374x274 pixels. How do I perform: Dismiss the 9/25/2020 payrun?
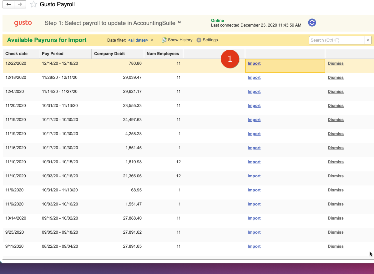click(x=336, y=232)
